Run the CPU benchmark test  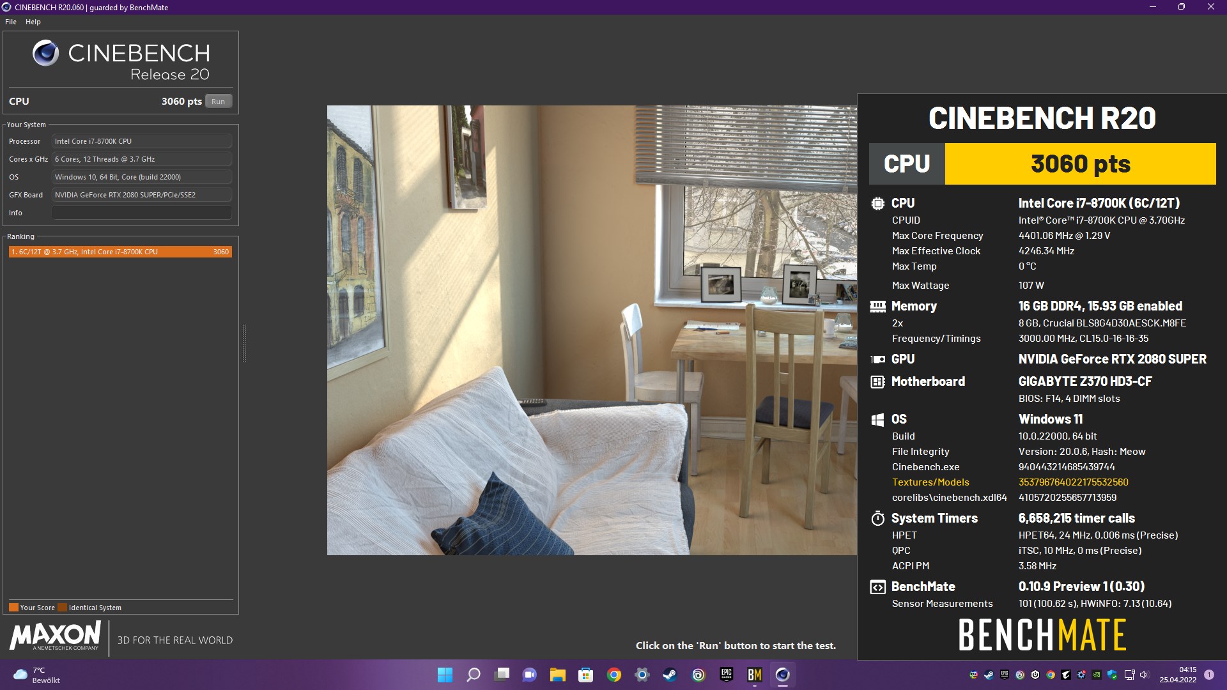point(218,102)
